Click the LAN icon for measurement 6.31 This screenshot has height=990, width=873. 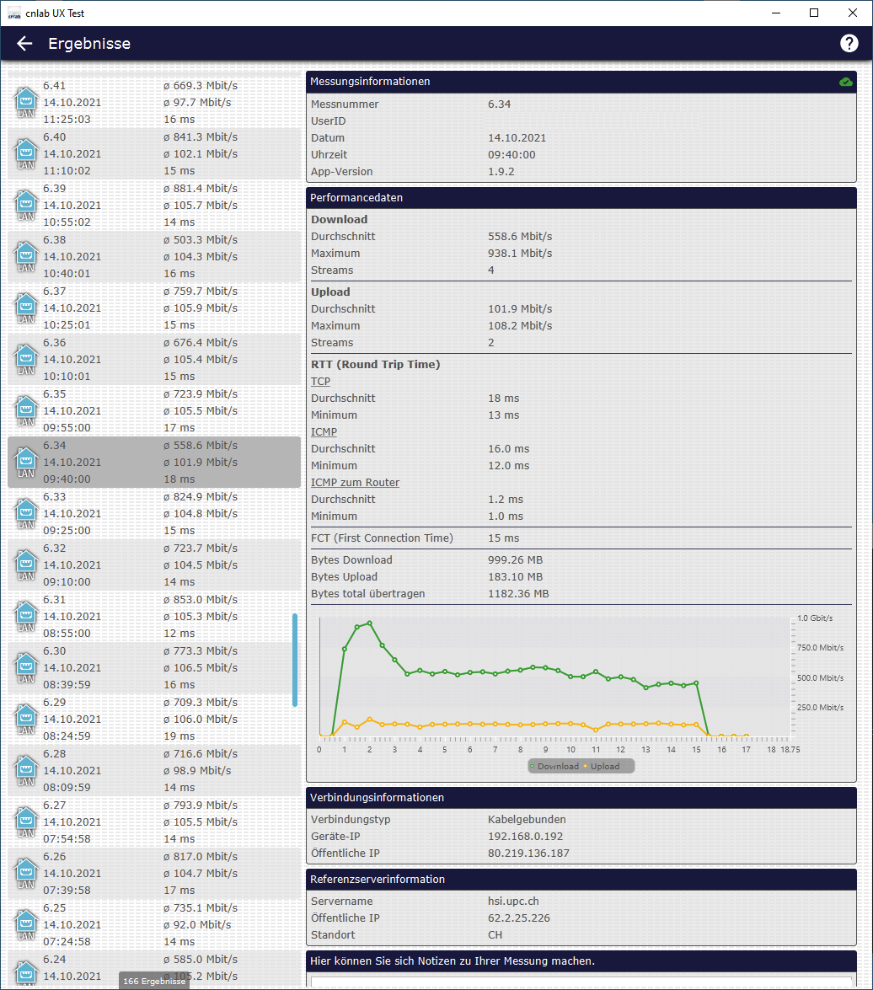click(26, 617)
